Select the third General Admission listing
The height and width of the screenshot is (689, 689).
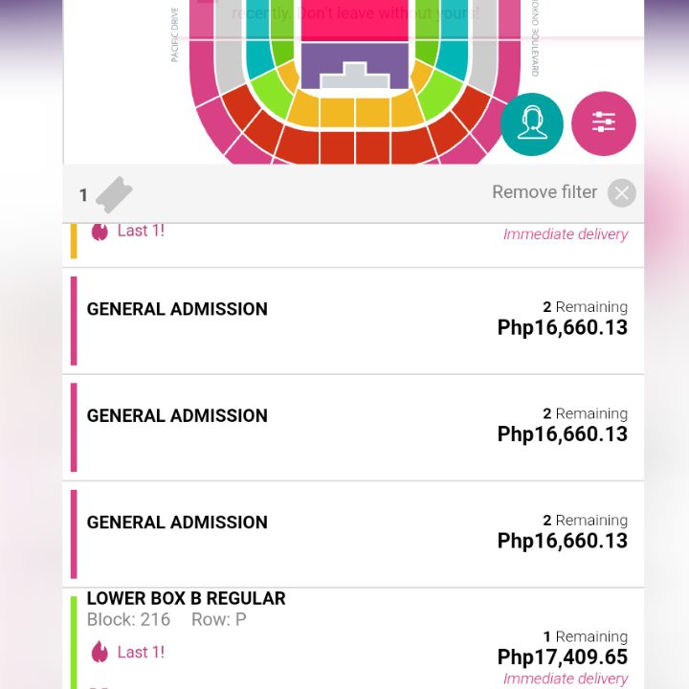click(x=353, y=534)
